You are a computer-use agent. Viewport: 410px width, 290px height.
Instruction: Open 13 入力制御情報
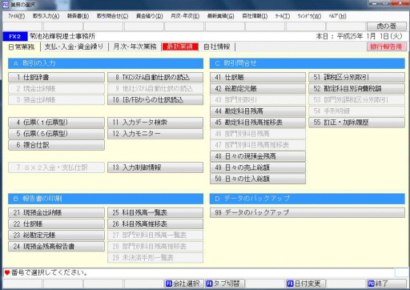point(155,167)
